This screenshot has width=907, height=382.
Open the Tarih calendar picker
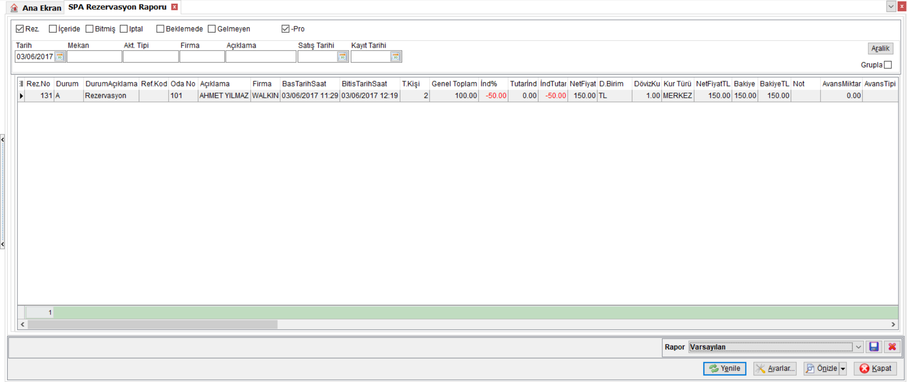point(60,57)
